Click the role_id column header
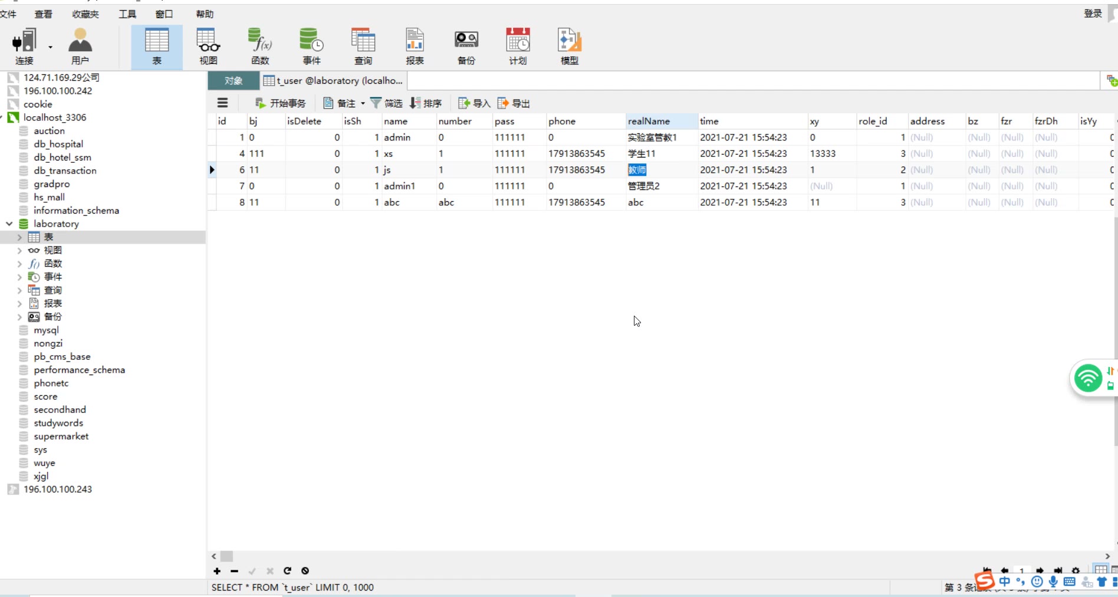The width and height of the screenshot is (1118, 597). tap(882, 121)
